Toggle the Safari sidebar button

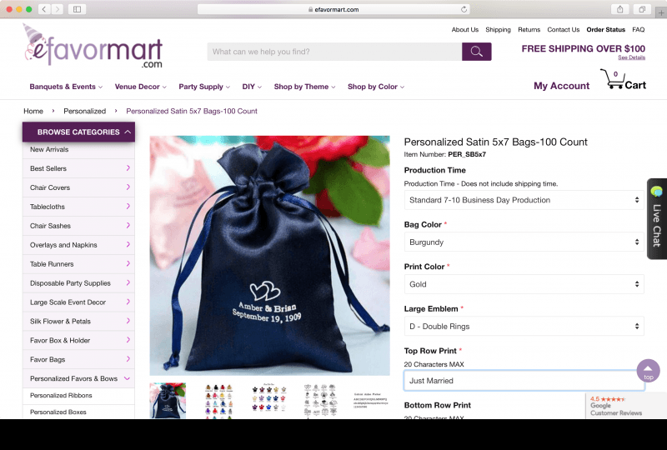[x=77, y=9]
